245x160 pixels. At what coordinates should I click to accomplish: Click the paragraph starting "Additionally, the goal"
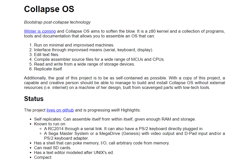124,83
